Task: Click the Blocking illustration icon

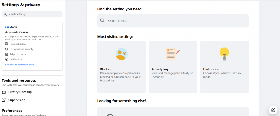Action: coord(121,54)
